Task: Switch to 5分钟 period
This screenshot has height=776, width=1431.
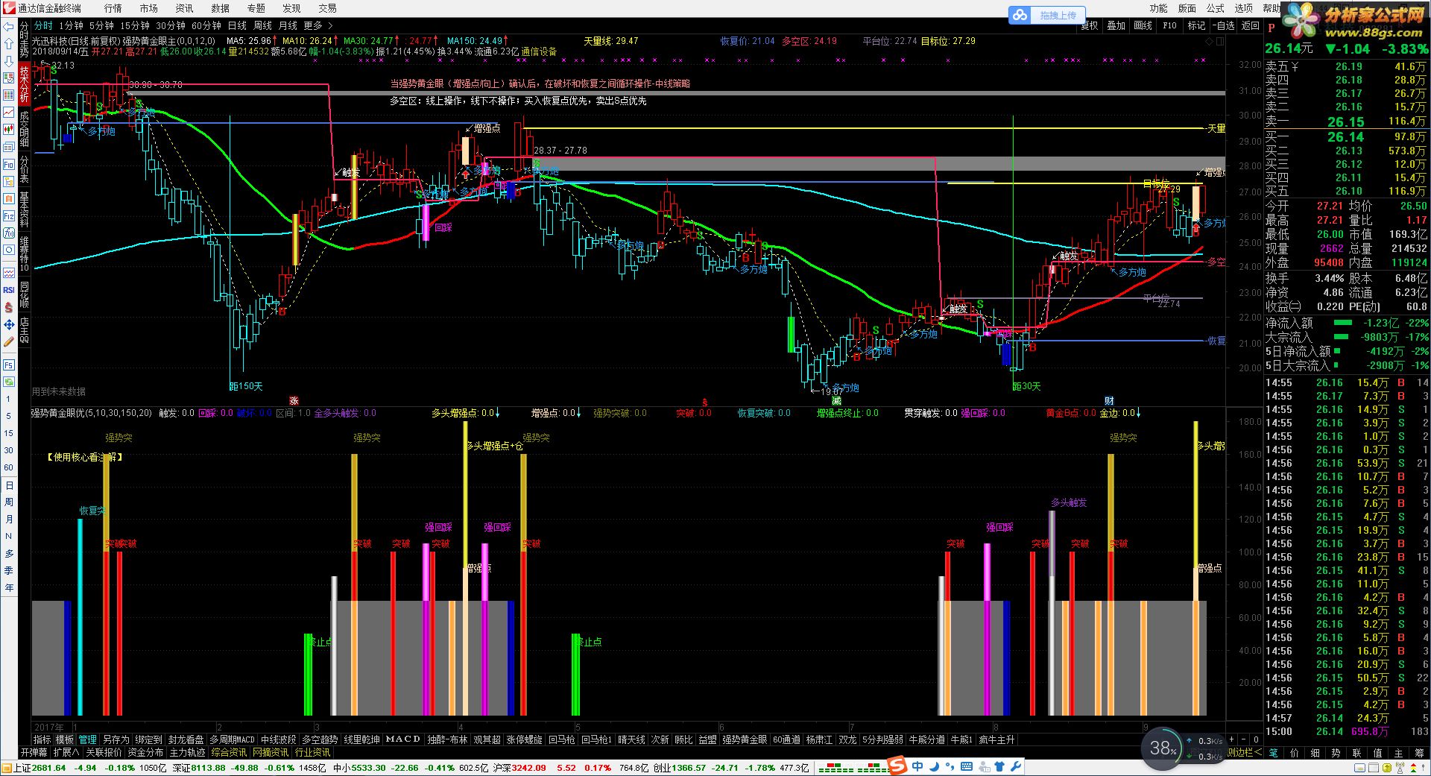Action: [101, 26]
